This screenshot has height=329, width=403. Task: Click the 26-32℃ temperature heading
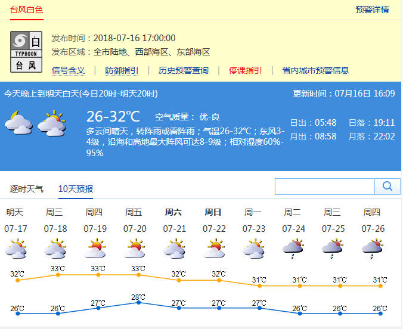[113, 116]
